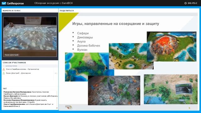Click the speaker icon in Касач Дмитрий's row
Screen dimensions: 201x113
coord(56,73)
